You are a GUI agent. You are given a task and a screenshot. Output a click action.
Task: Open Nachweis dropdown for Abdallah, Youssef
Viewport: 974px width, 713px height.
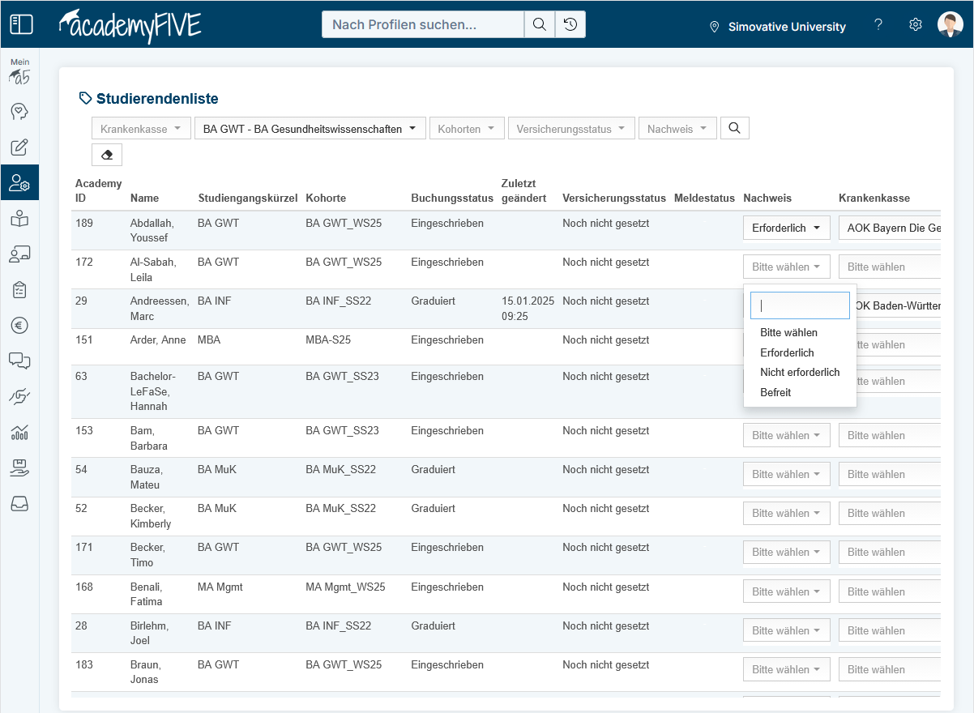(786, 228)
